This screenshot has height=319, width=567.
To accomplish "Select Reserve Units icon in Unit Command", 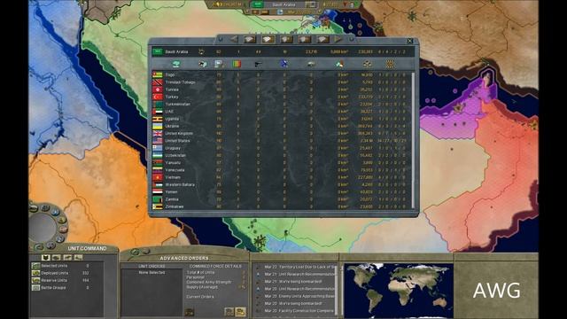I will (35, 280).
